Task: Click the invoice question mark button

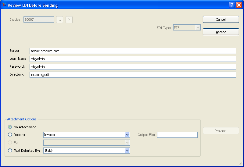Action: 69,20
